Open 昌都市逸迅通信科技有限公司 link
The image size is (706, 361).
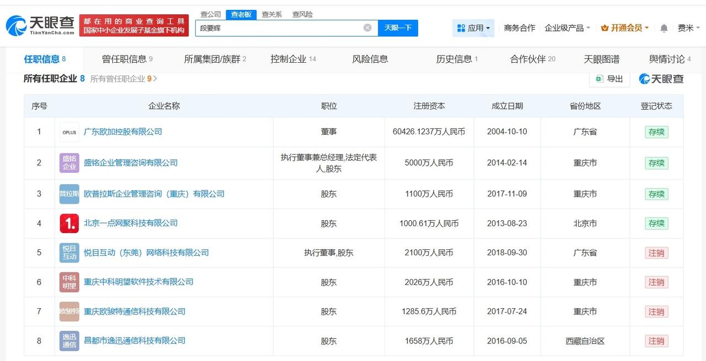coord(135,341)
